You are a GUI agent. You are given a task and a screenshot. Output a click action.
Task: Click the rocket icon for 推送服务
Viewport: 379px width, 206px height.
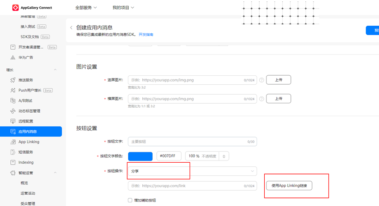[x=13, y=80]
